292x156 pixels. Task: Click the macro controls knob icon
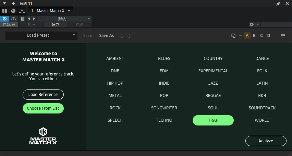(x=13, y=11)
